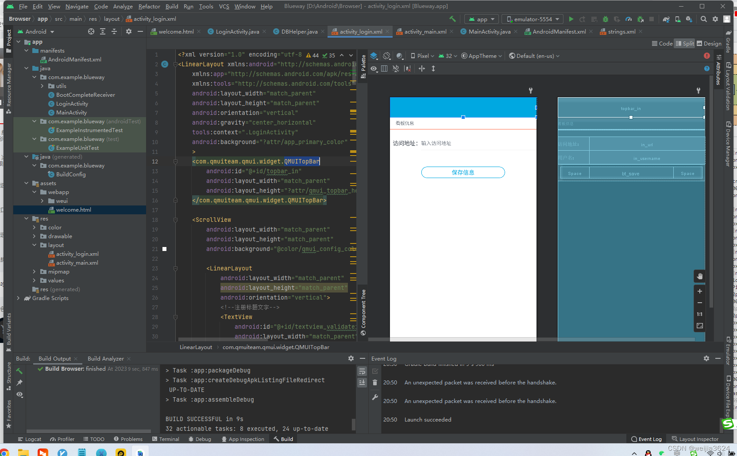Click the 输入访问地址 input field in preview
Viewport: 737px width, 456px height.
pyautogui.click(x=436, y=143)
